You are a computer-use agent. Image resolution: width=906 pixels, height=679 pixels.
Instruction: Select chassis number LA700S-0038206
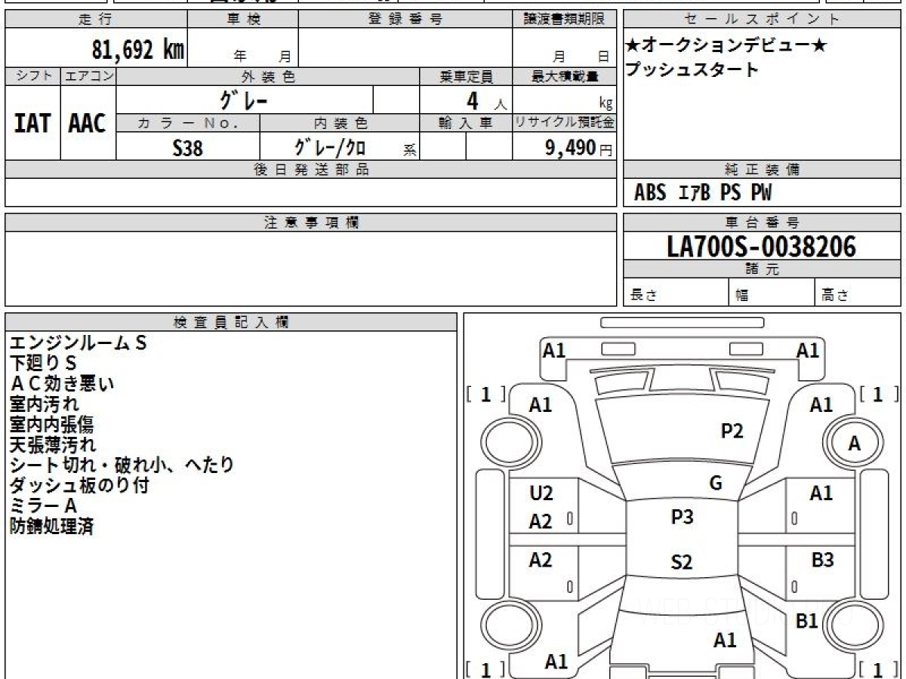[762, 246]
